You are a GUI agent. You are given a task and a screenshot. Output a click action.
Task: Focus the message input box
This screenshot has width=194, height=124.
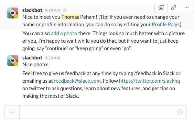pos(98,112)
